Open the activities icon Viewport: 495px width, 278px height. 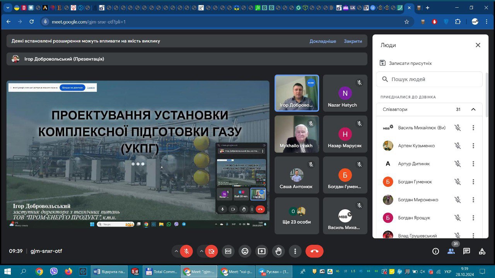click(482, 251)
